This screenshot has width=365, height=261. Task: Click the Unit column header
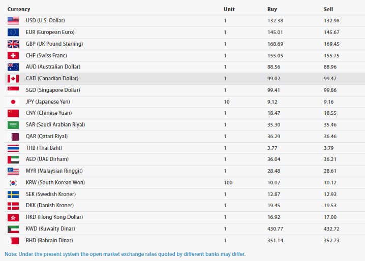coord(229,9)
